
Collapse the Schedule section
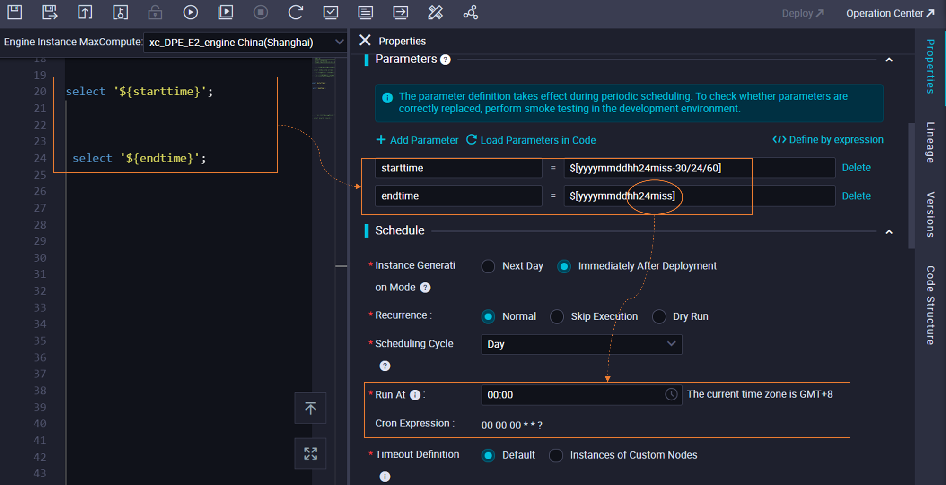(x=889, y=232)
